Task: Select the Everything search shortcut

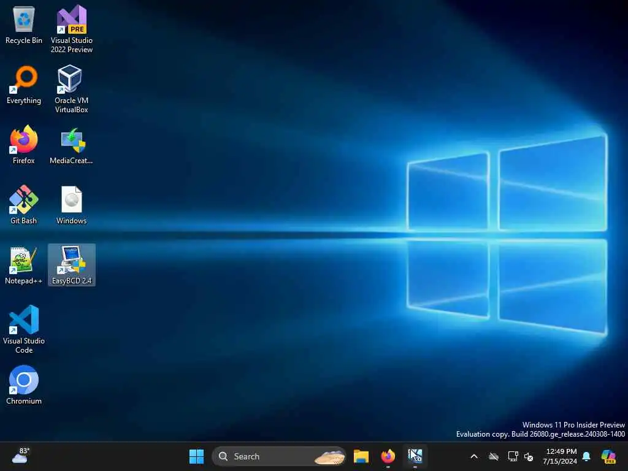Action: [x=24, y=85]
